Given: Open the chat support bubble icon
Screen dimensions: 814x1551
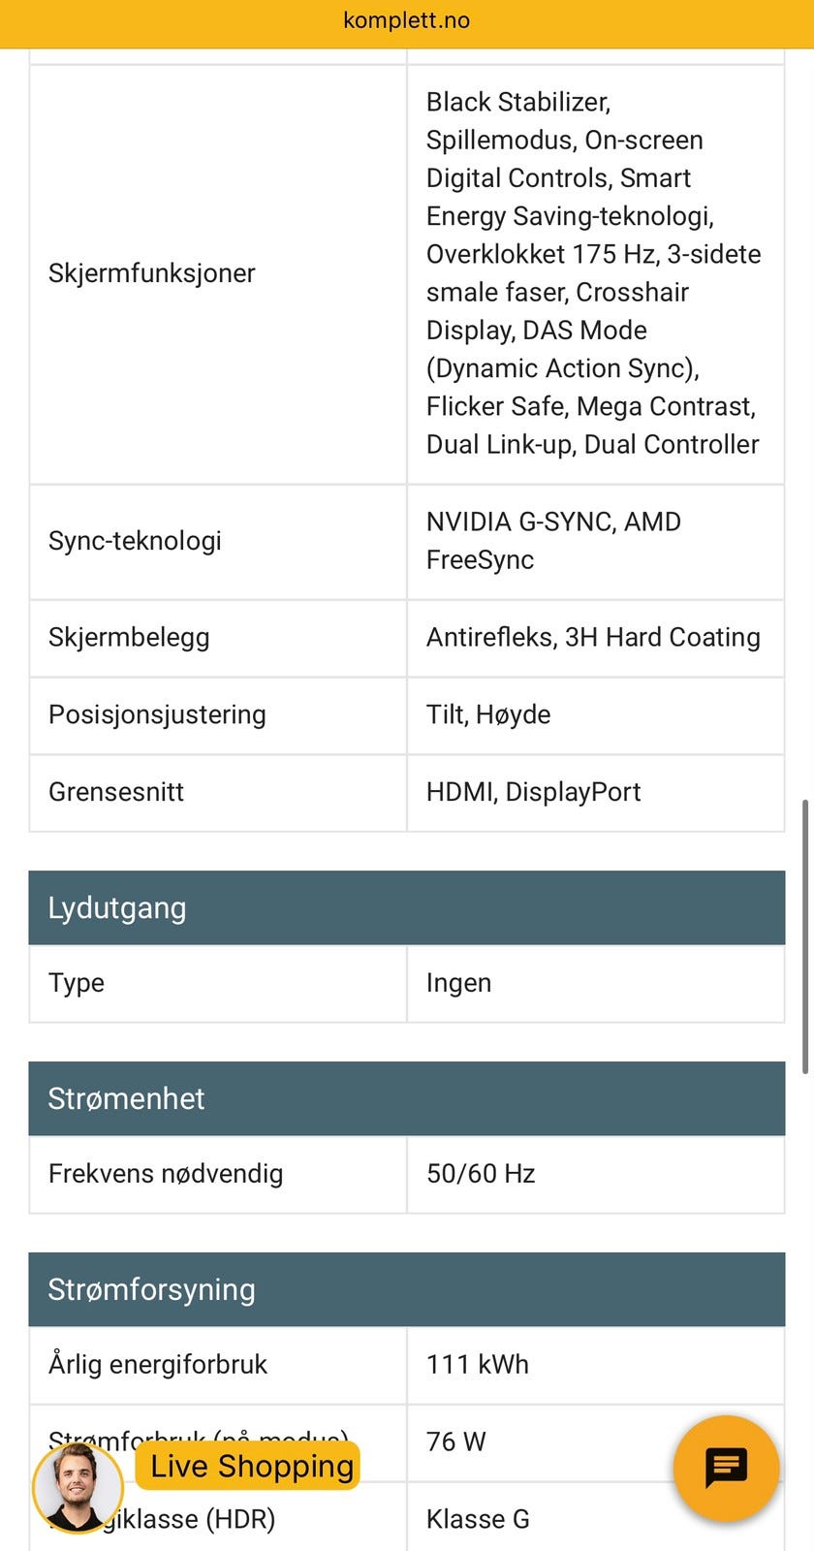Looking at the screenshot, I should (726, 1468).
